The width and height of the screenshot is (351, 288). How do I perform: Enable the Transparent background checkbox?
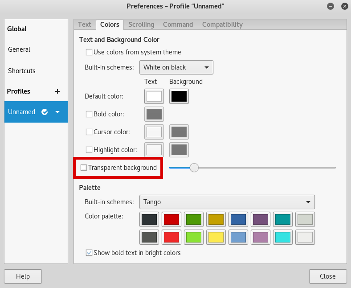84,168
